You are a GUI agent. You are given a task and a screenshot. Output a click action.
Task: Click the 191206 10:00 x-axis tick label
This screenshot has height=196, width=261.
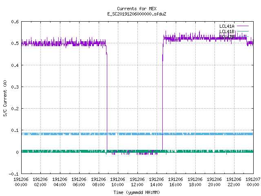point(117,182)
